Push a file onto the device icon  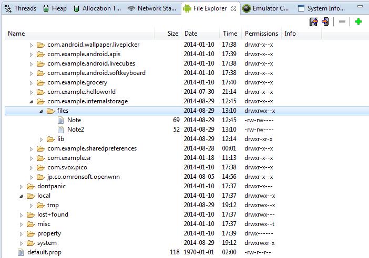(x=325, y=22)
